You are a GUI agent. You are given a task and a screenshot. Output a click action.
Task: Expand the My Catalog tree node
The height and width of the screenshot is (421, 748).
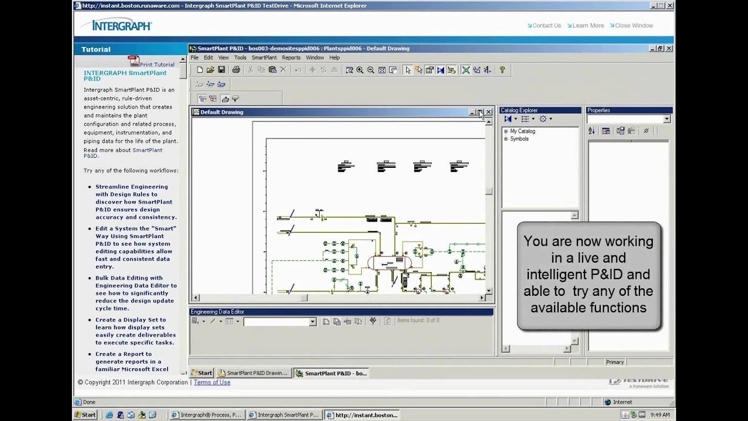[505, 131]
